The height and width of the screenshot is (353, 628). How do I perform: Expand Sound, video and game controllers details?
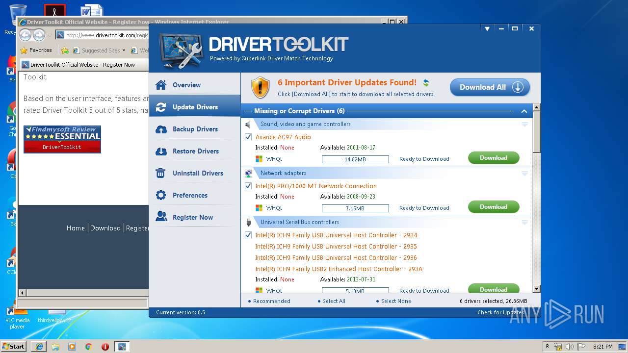524,125
